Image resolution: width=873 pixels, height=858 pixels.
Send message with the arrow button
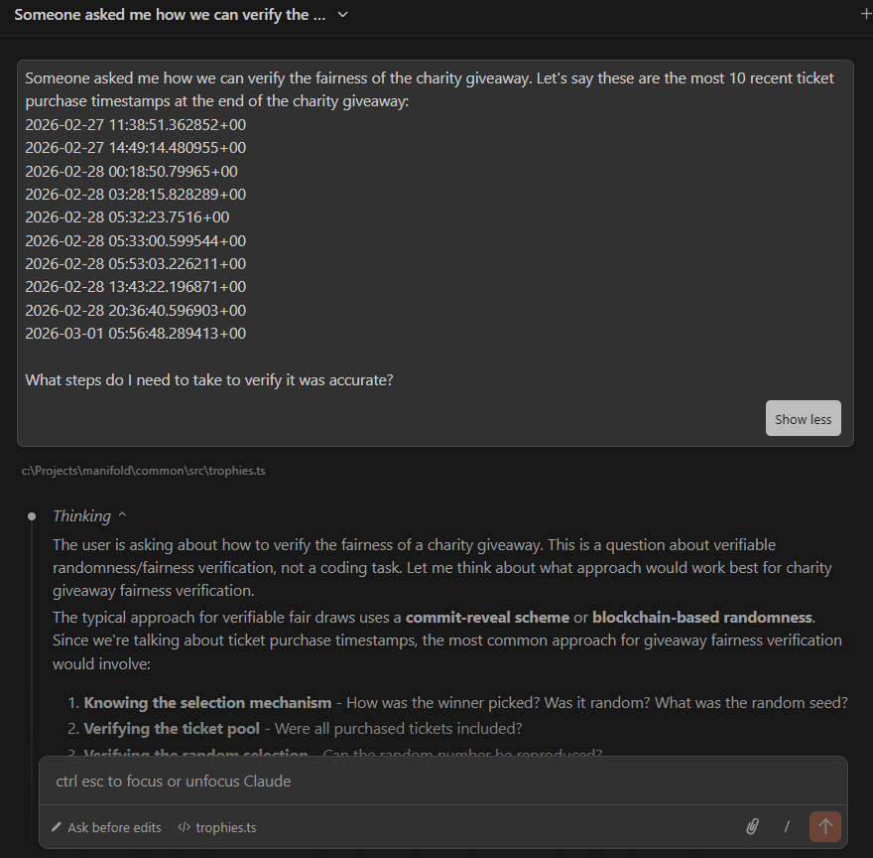[824, 826]
